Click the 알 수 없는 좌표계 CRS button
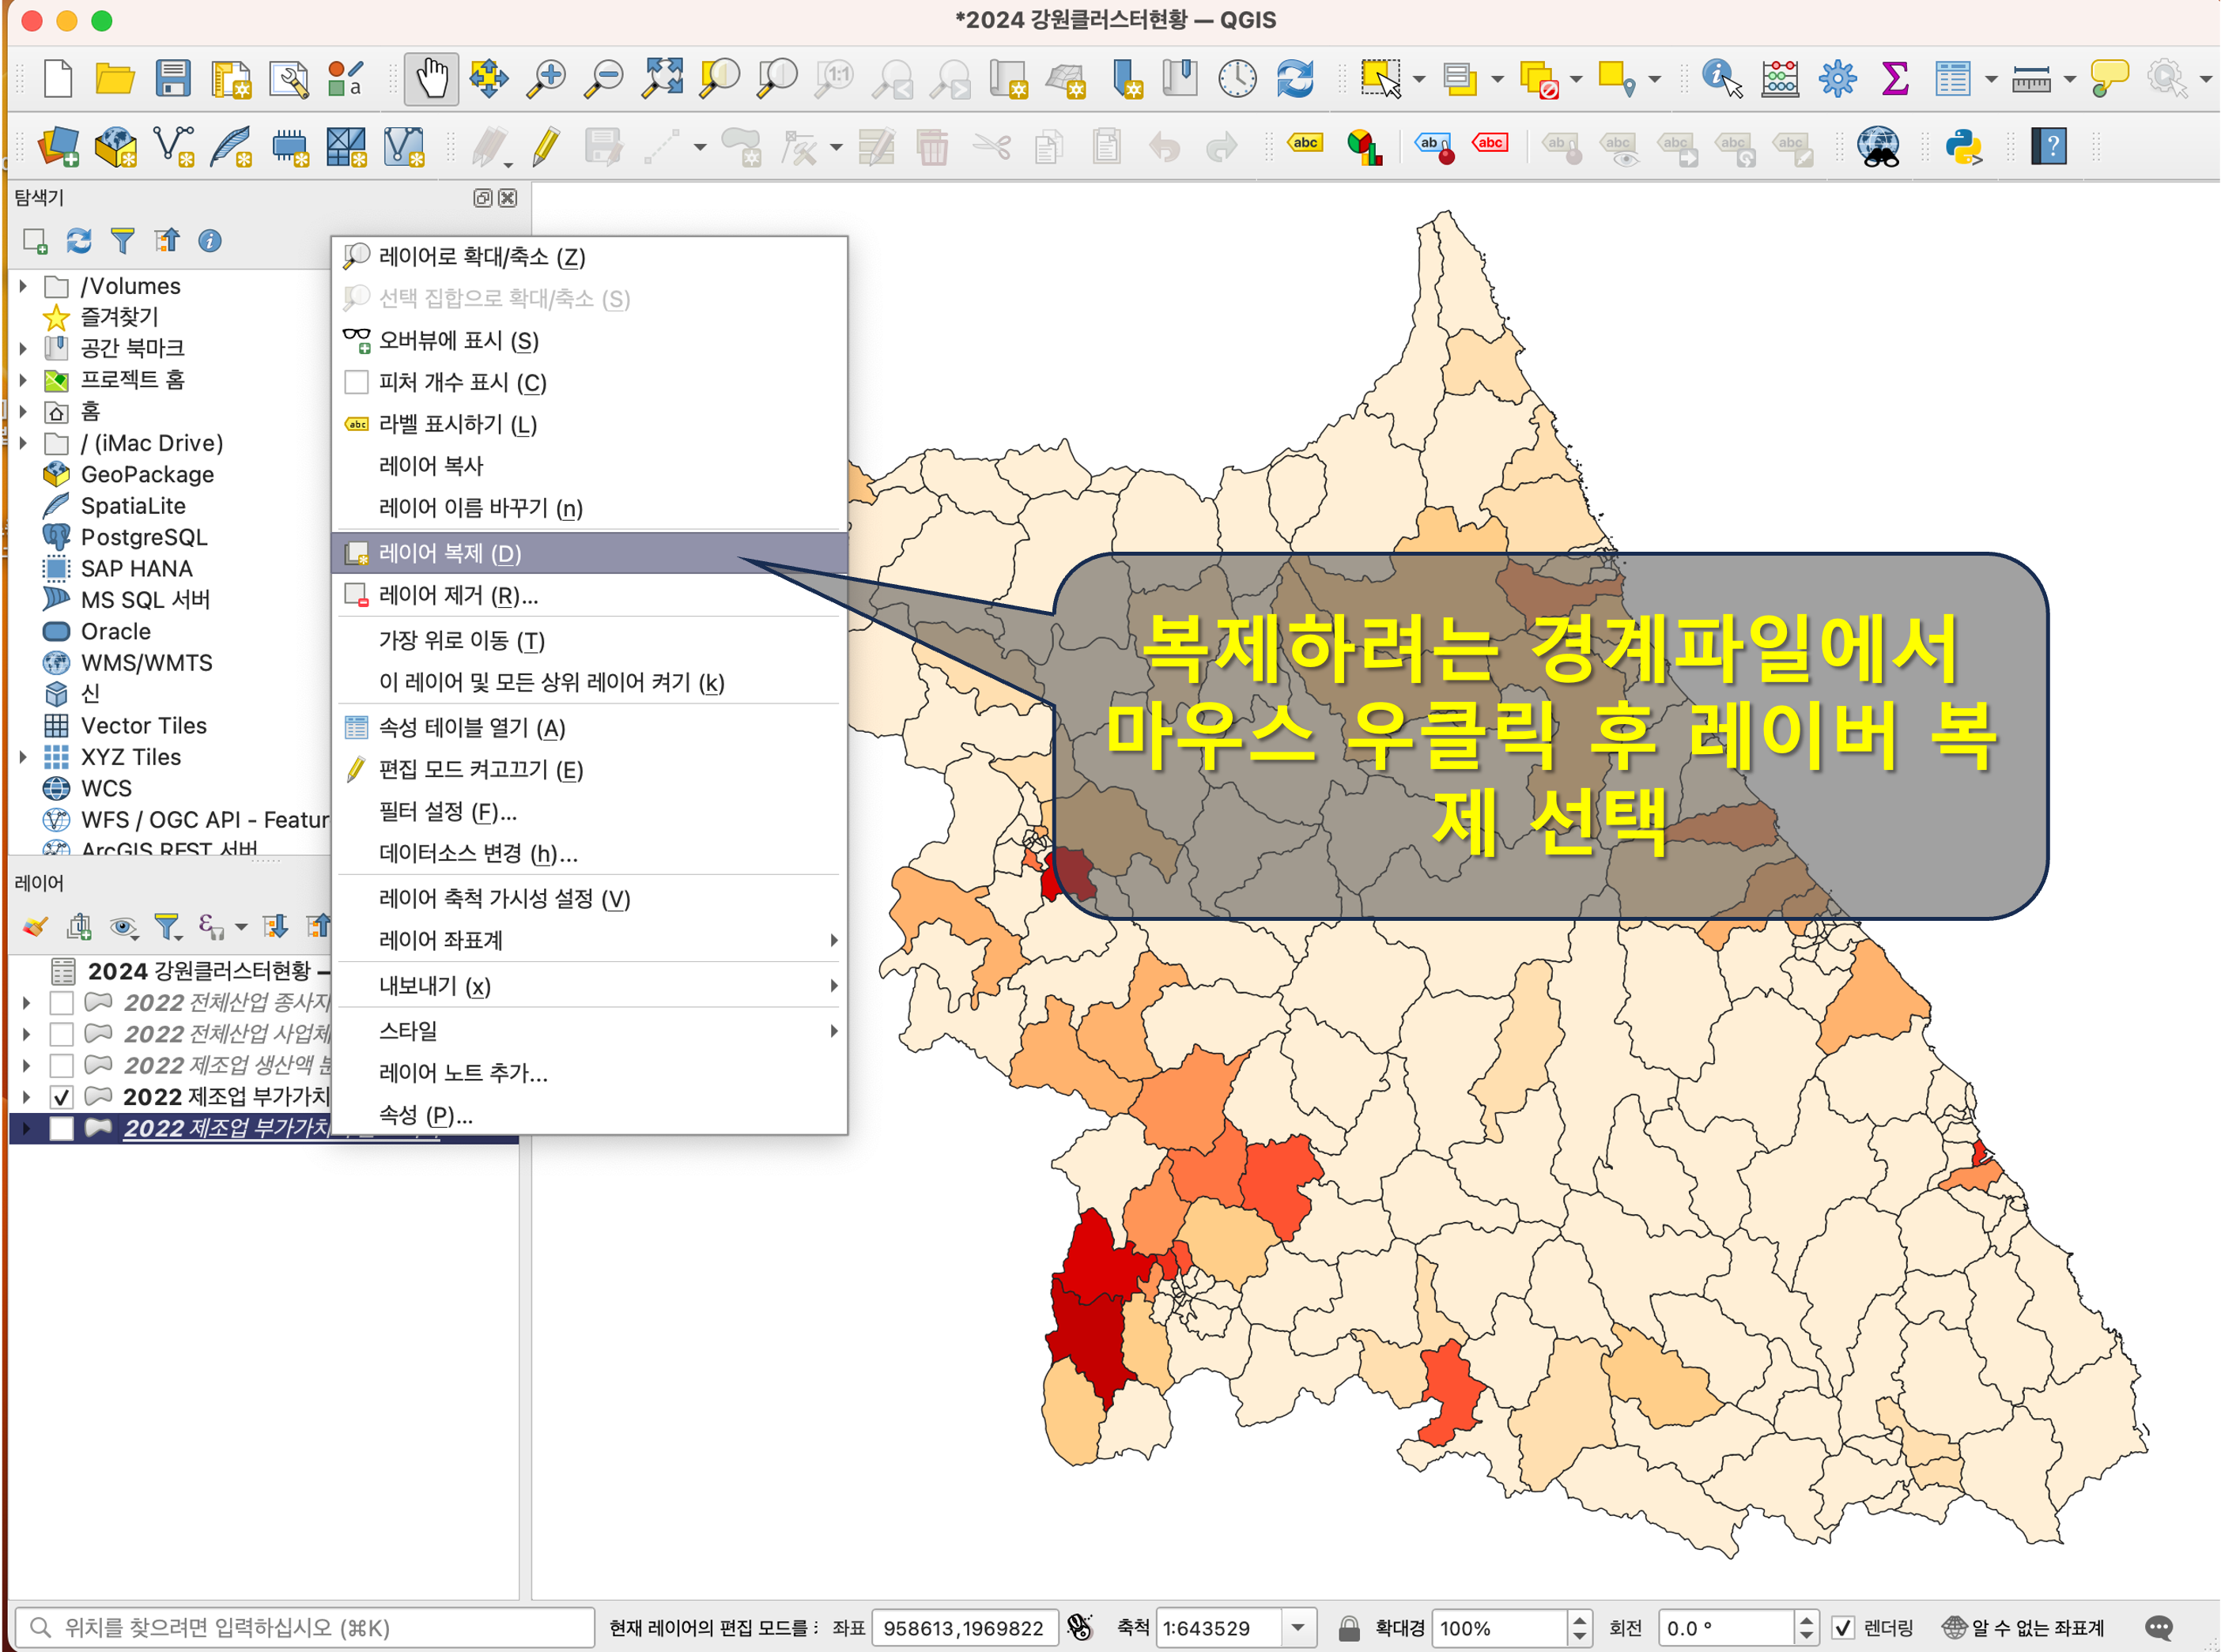The width and height of the screenshot is (2221, 1652). 2023,1628
